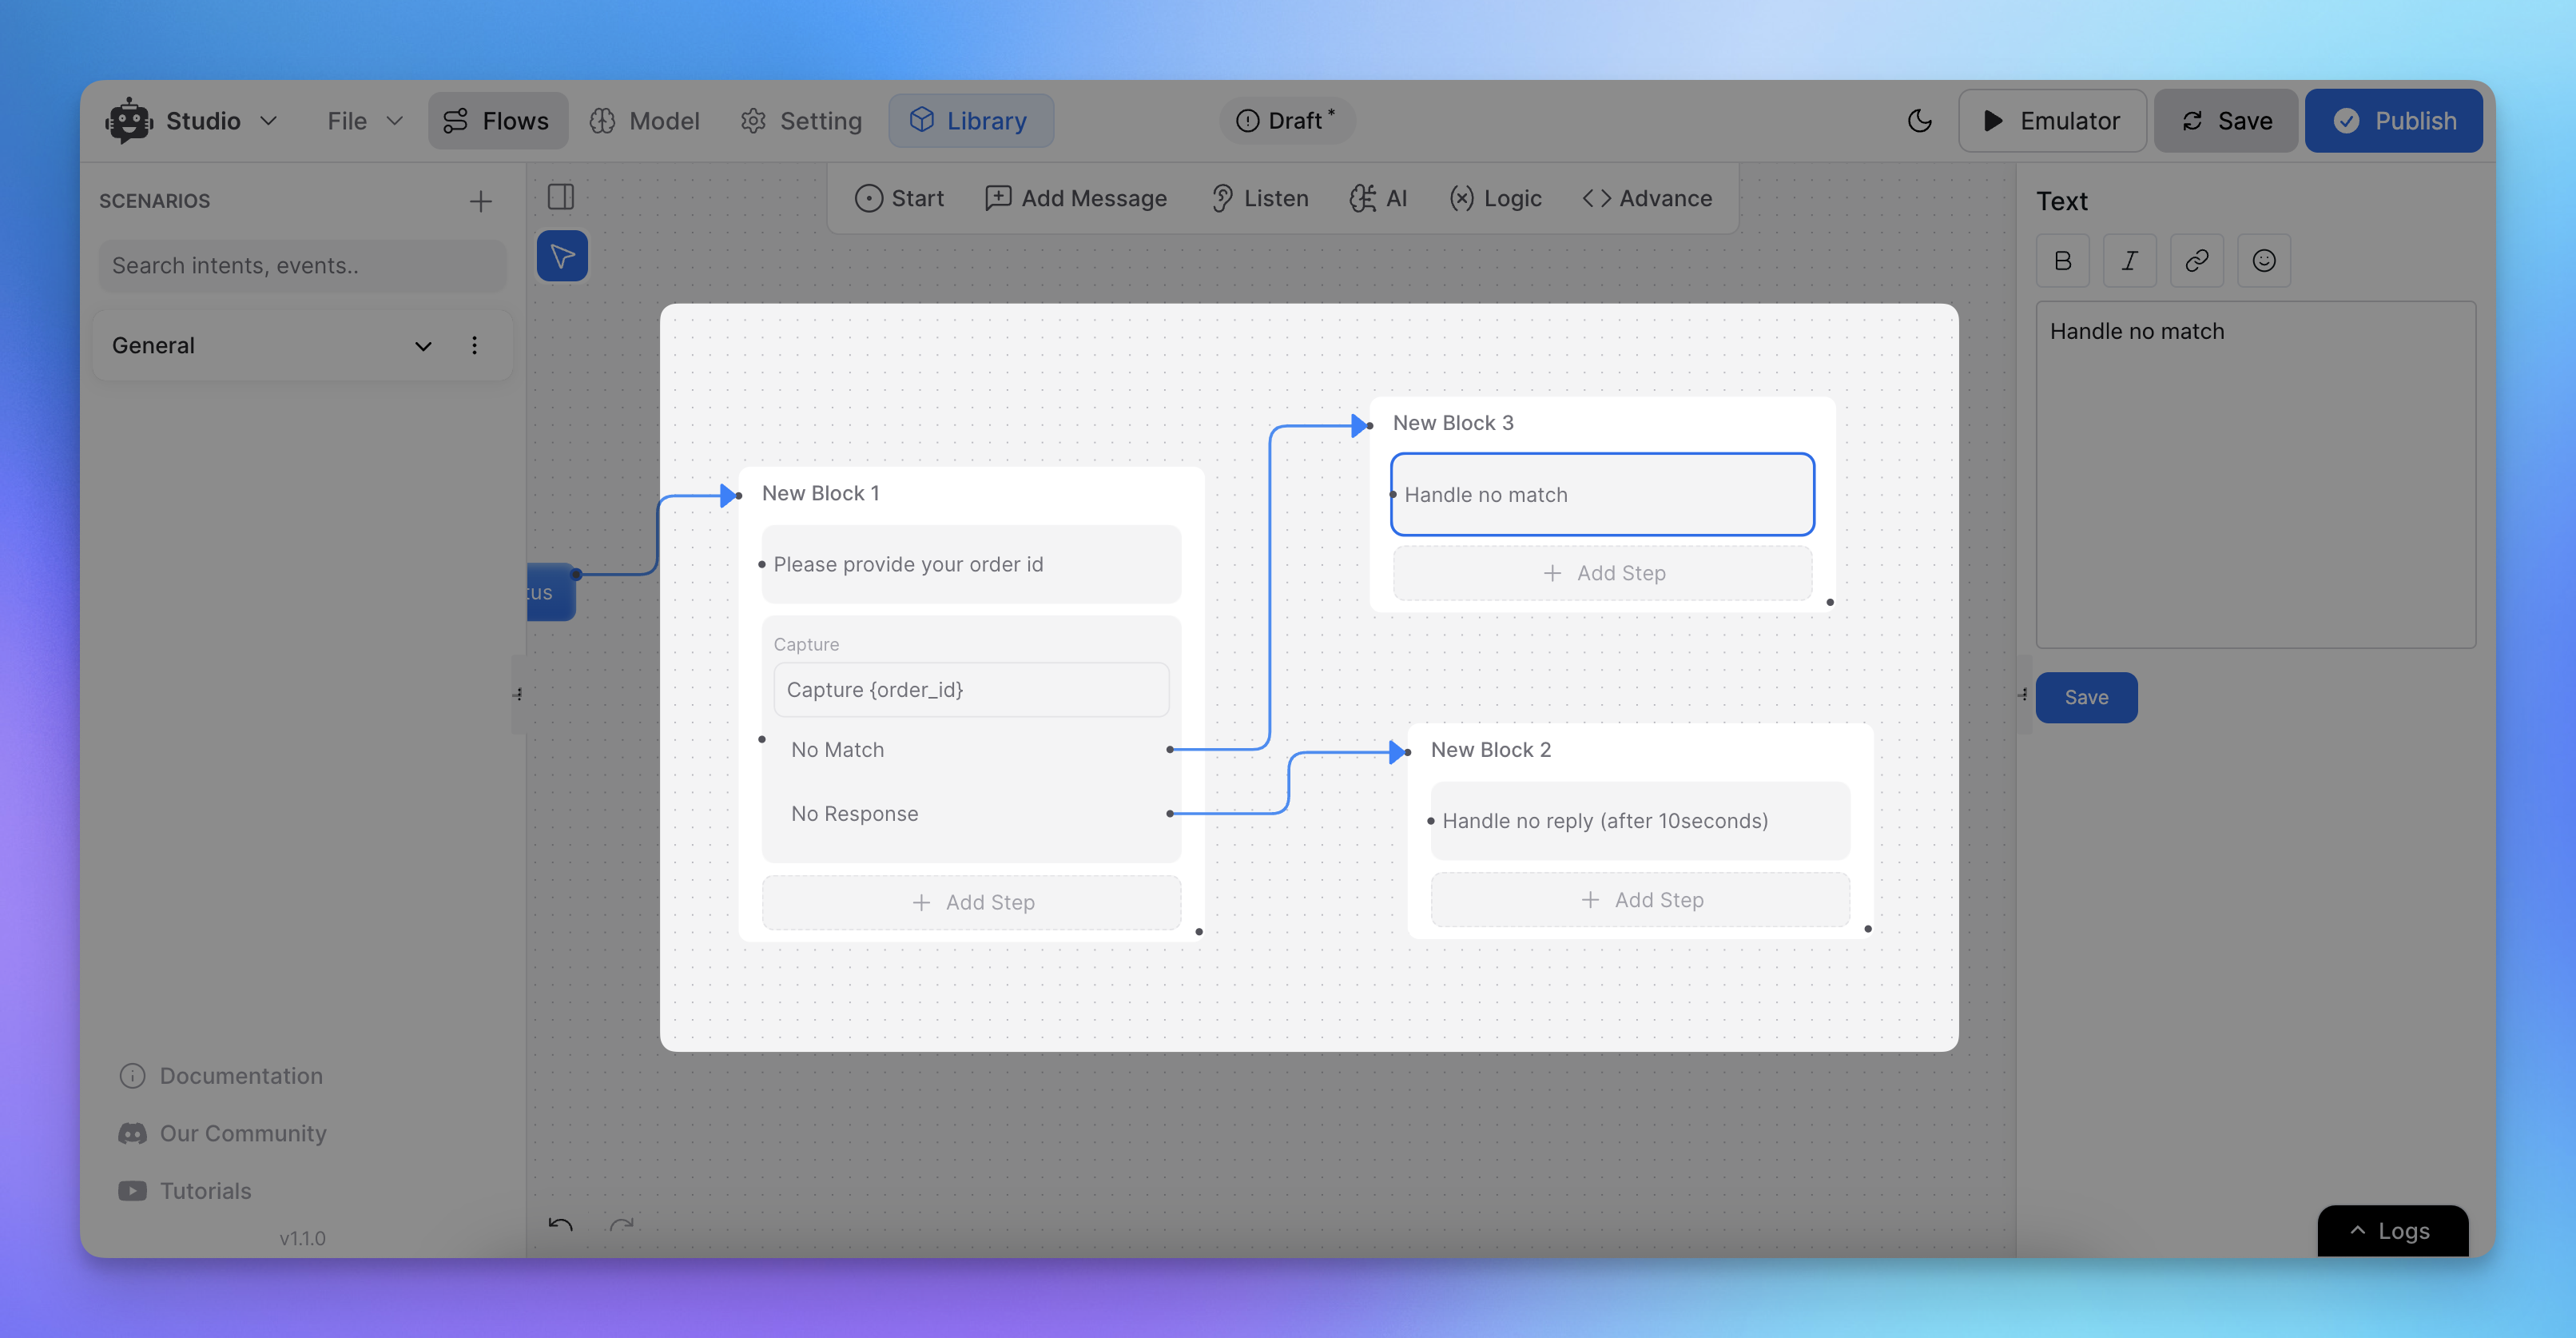Expand the General scenario chevron
Screen dimensions: 2576x1338
click(x=423, y=346)
